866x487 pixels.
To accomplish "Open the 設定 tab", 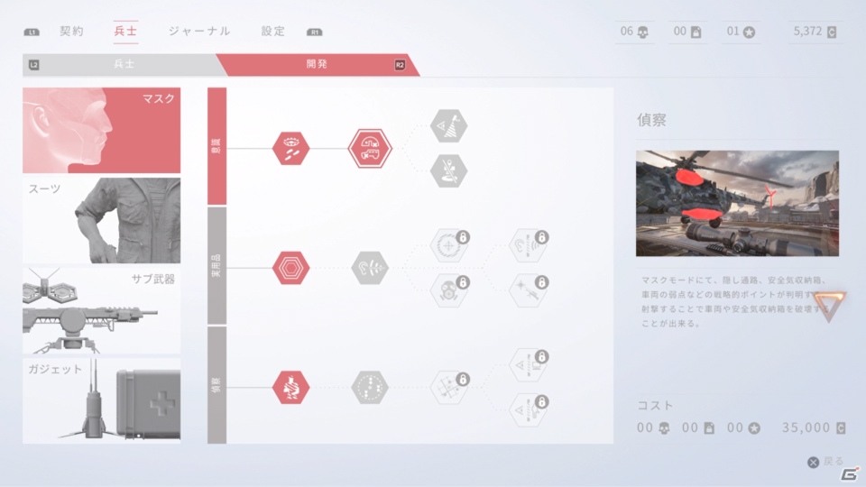I will pyautogui.click(x=273, y=32).
